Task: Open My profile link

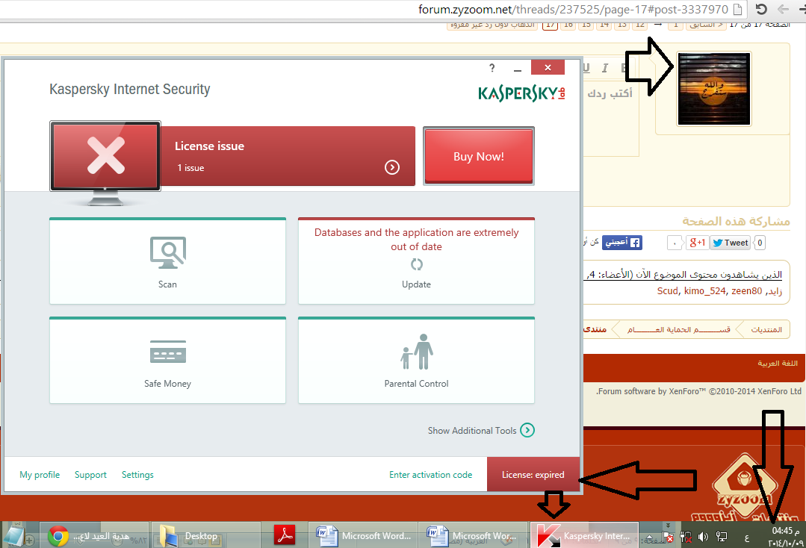Action: tap(40, 475)
